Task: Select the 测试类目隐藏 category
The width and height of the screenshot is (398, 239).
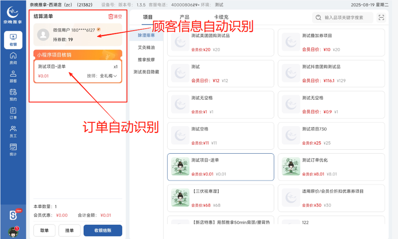Action: coord(146,72)
